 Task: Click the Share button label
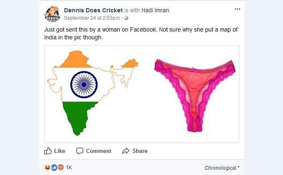(x=140, y=151)
